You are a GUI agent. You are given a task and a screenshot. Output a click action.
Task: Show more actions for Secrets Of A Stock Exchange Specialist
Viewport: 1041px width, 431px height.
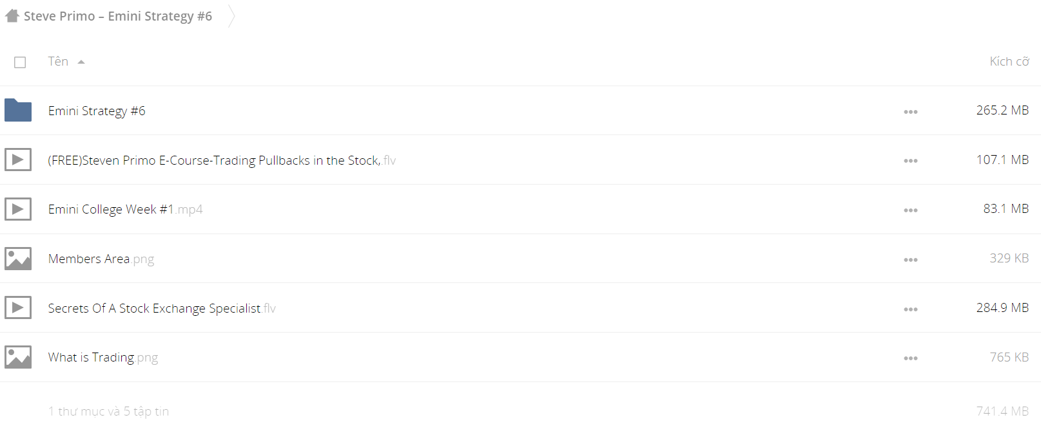(910, 309)
